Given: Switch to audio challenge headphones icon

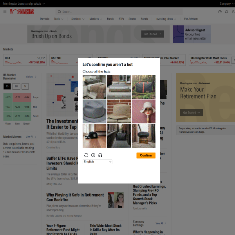Looking at the screenshot, I should pyautogui.click(x=100, y=155).
